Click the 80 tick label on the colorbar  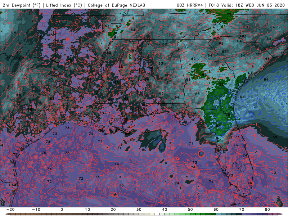point(267,210)
